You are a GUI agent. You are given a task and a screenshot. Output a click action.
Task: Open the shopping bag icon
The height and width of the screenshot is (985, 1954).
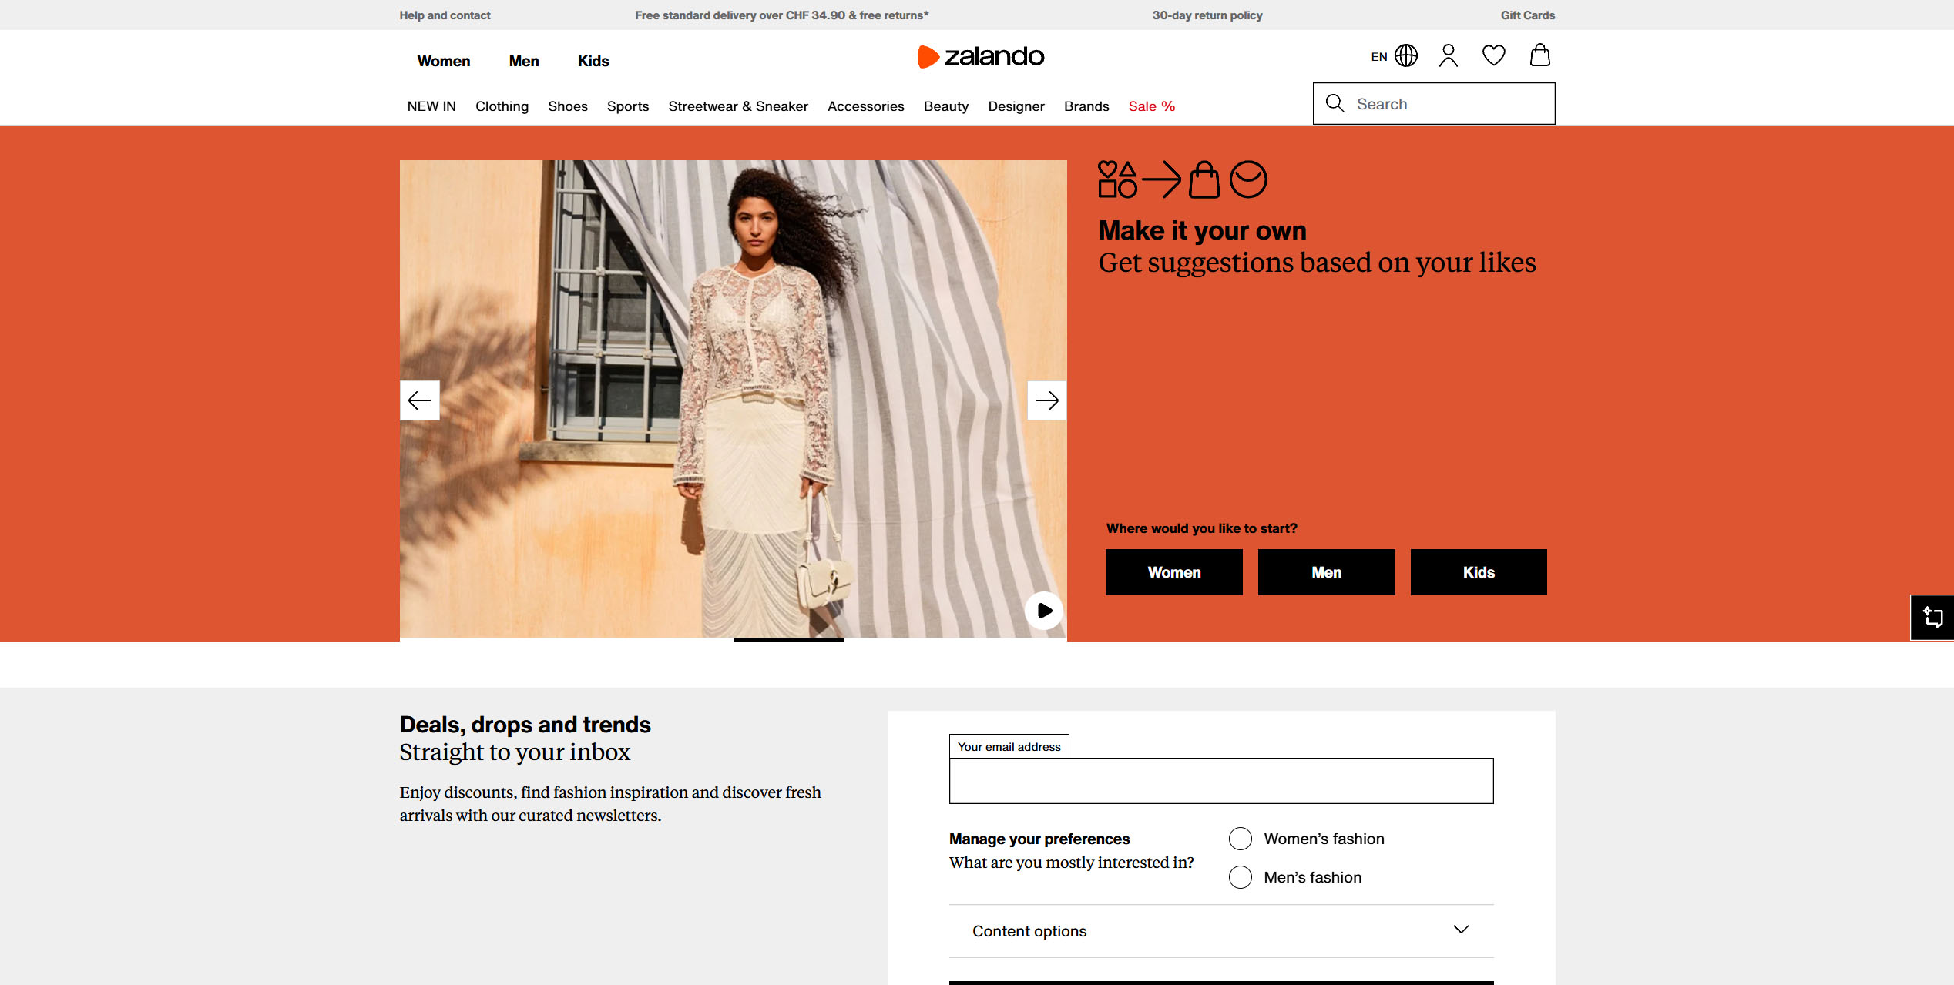[1540, 55]
